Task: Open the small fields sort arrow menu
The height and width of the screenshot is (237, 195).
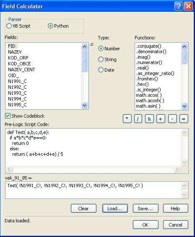Action: click(91, 44)
